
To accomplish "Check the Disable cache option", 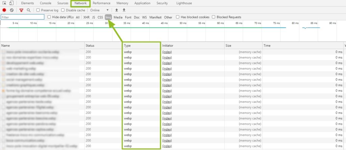I will [x=63, y=10].
